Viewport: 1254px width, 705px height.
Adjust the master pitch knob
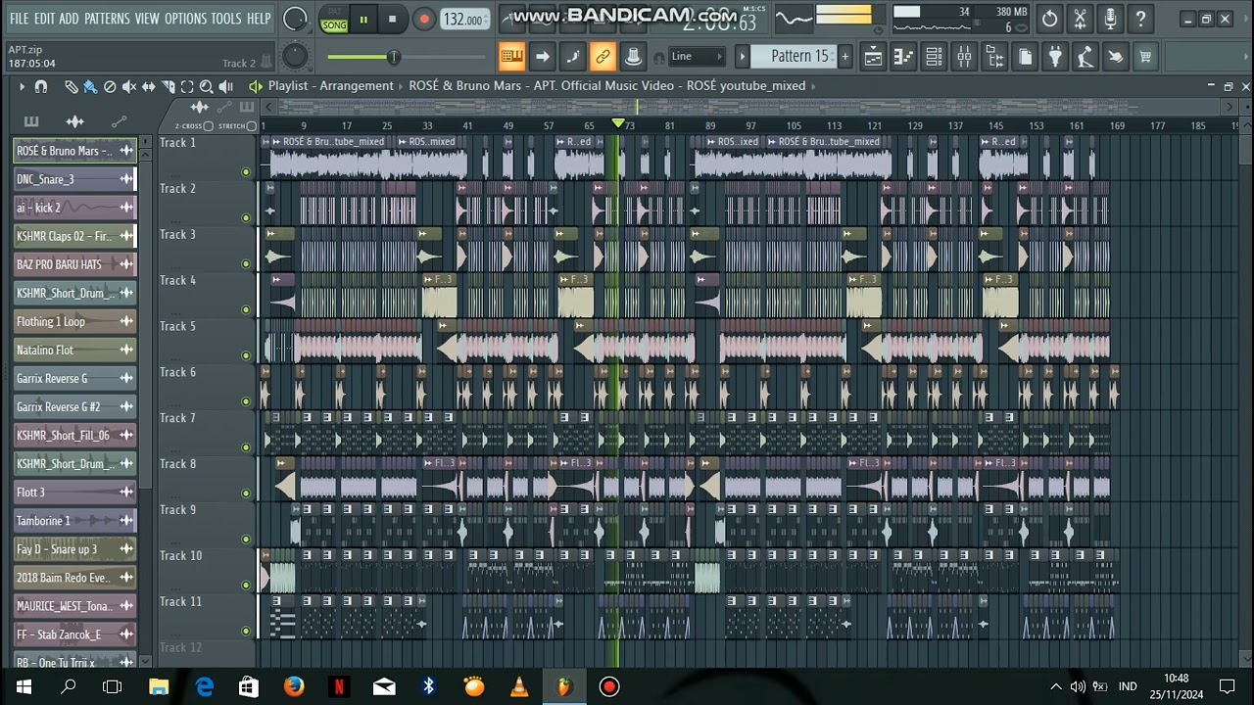pyautogui.click(x=295, y=57)
